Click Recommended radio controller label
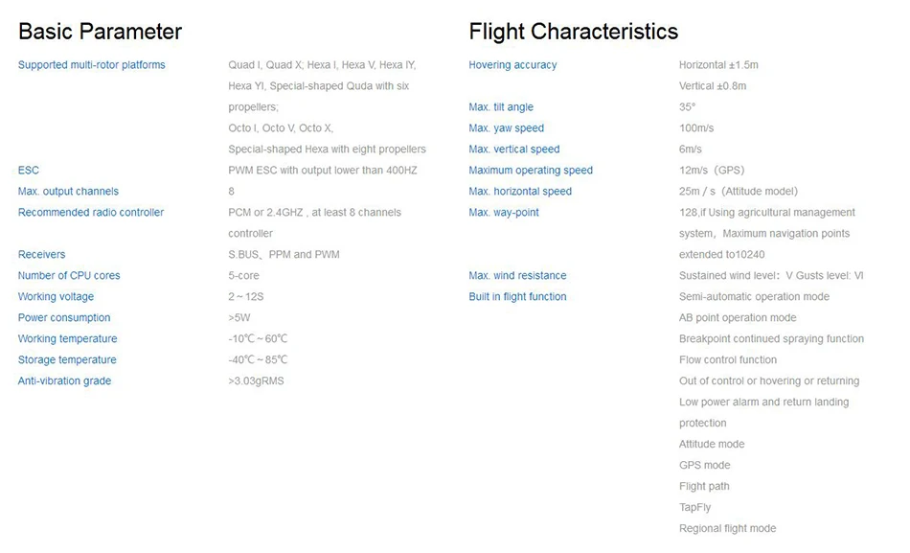The image size is (910, 553). point(91,213)
